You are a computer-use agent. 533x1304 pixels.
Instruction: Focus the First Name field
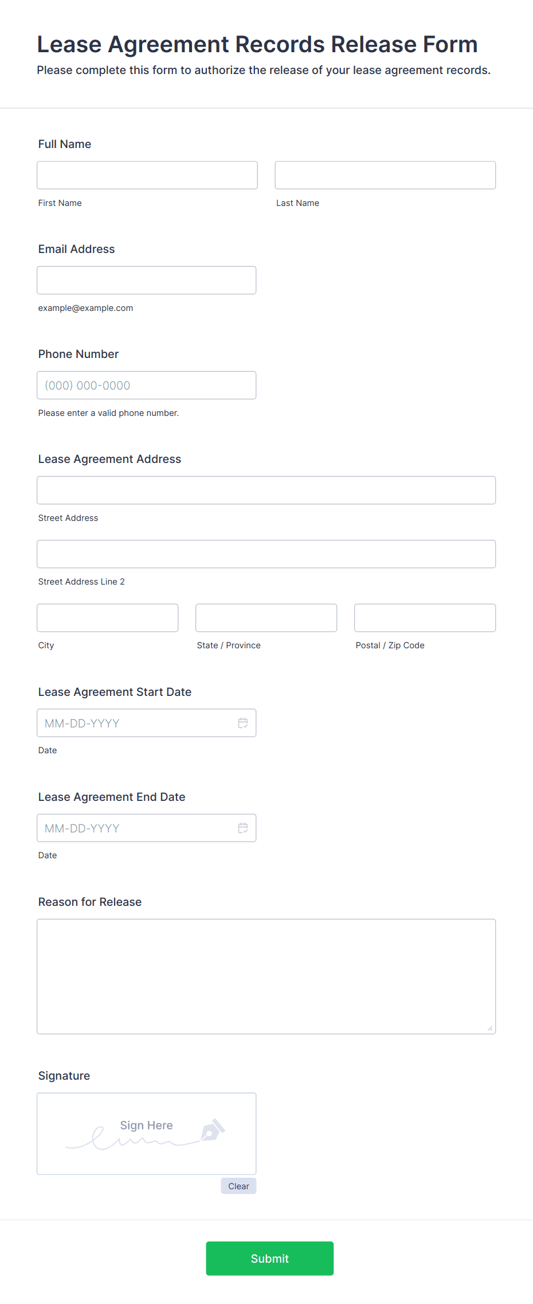click(147, 175)
